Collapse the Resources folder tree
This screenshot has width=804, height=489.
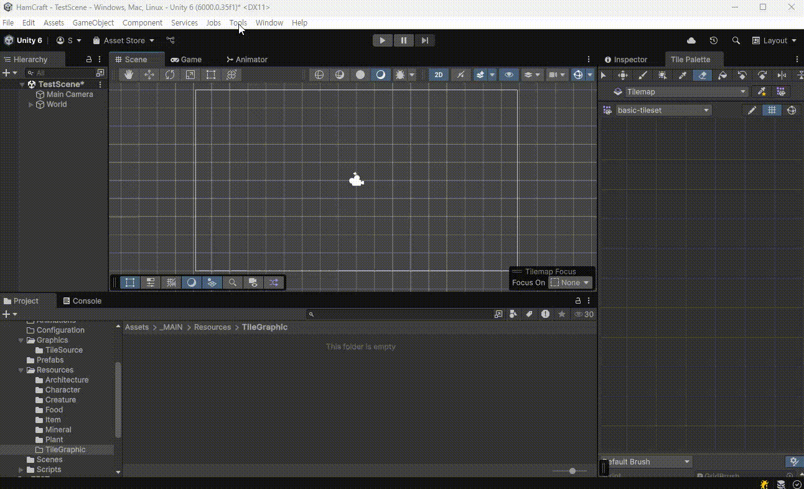[21, 370]
